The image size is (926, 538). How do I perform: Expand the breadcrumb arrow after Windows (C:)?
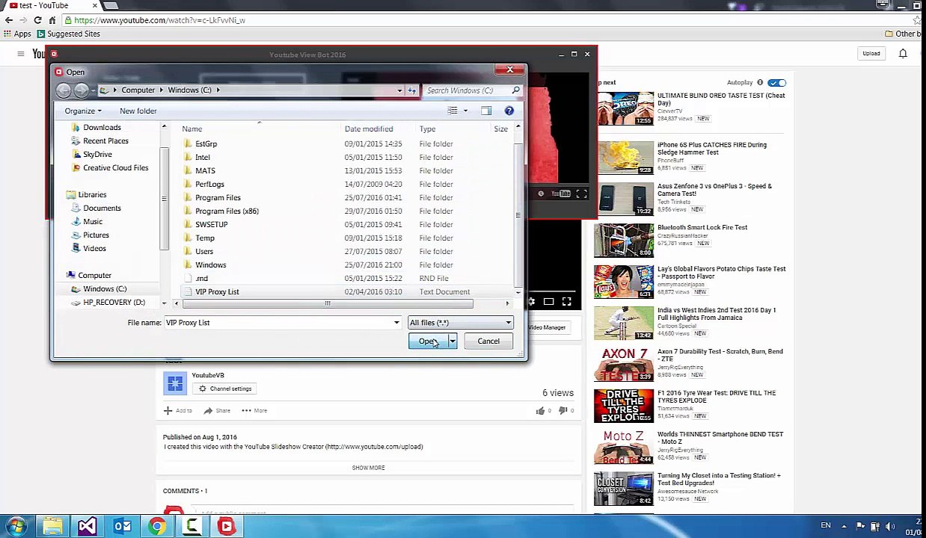[218, 90]
